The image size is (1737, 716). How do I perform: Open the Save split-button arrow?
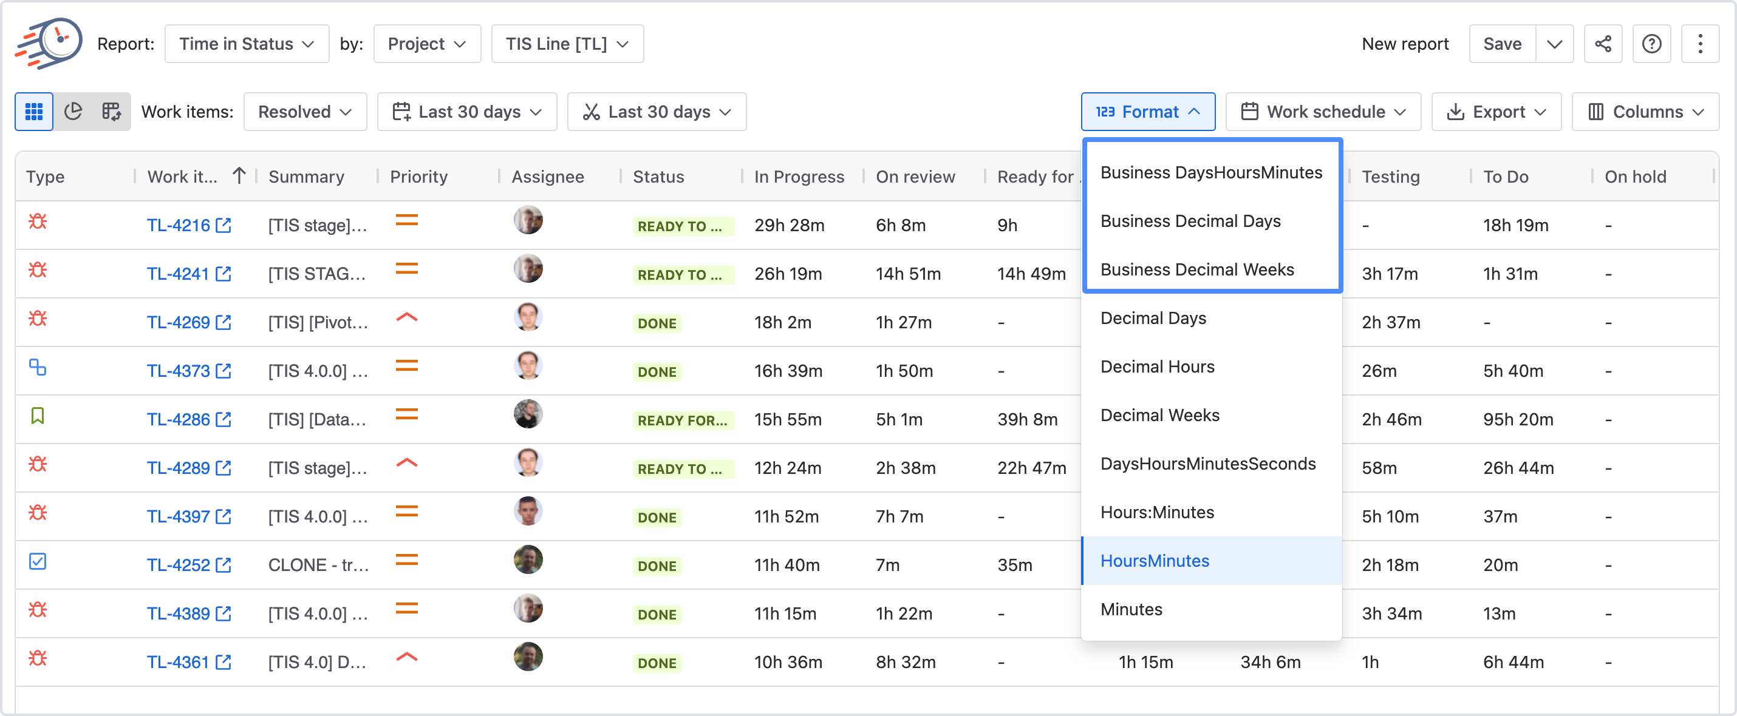pos(1554,44)
